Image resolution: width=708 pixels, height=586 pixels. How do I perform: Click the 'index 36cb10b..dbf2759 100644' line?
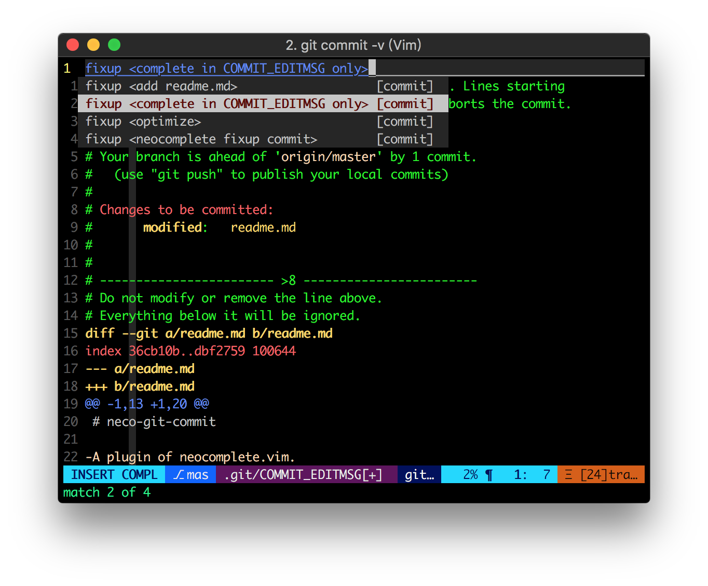(x=190, y=351)
